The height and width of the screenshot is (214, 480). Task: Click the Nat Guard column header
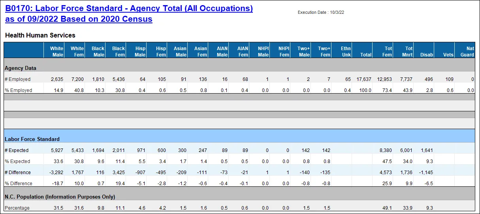tap(467, 51)
